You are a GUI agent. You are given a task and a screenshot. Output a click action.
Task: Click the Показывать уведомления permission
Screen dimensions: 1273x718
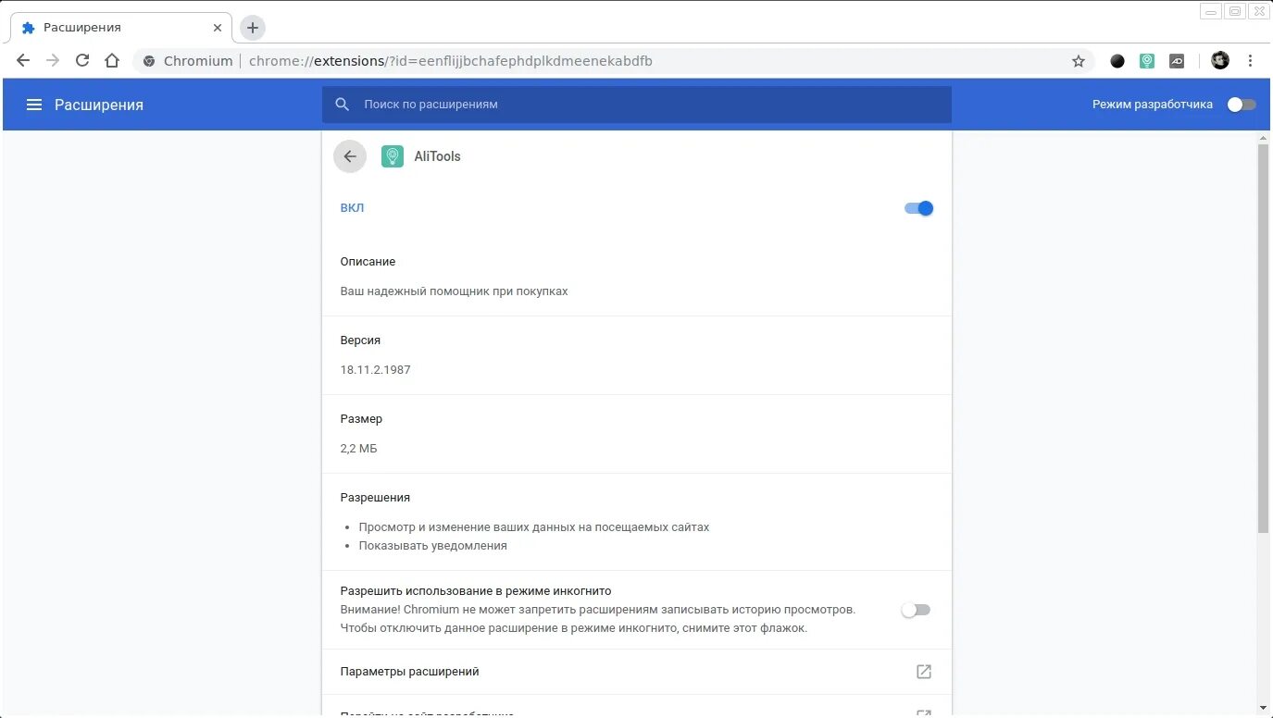pyautogui.click(x=433, y=546)
